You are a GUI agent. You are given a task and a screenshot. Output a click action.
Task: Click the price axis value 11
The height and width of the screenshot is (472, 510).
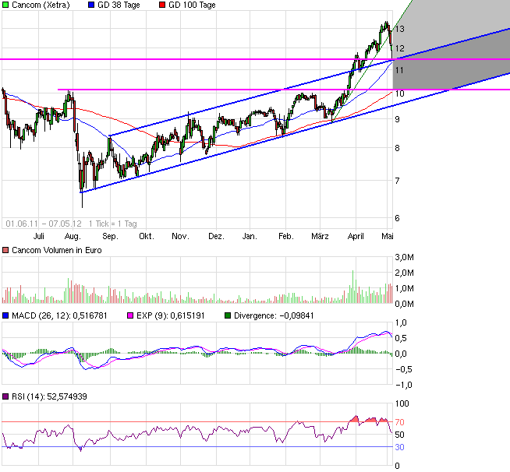coord(399,70)
